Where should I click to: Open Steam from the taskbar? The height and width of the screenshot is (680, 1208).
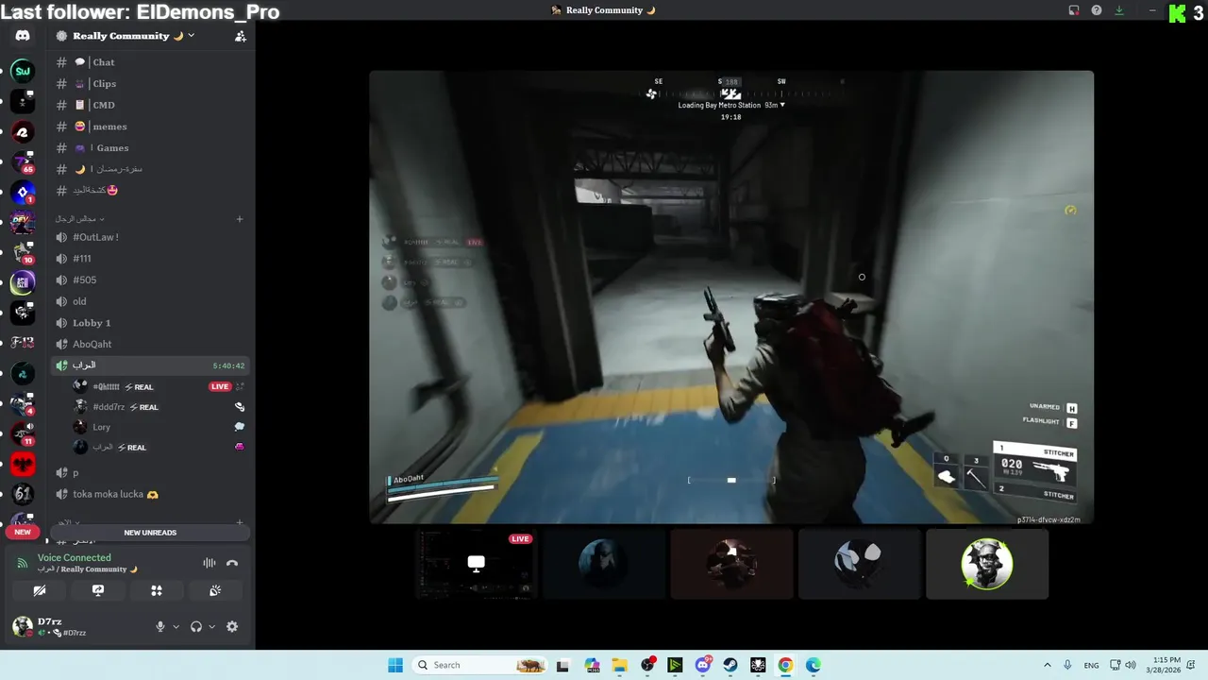(x=730, y=665)
